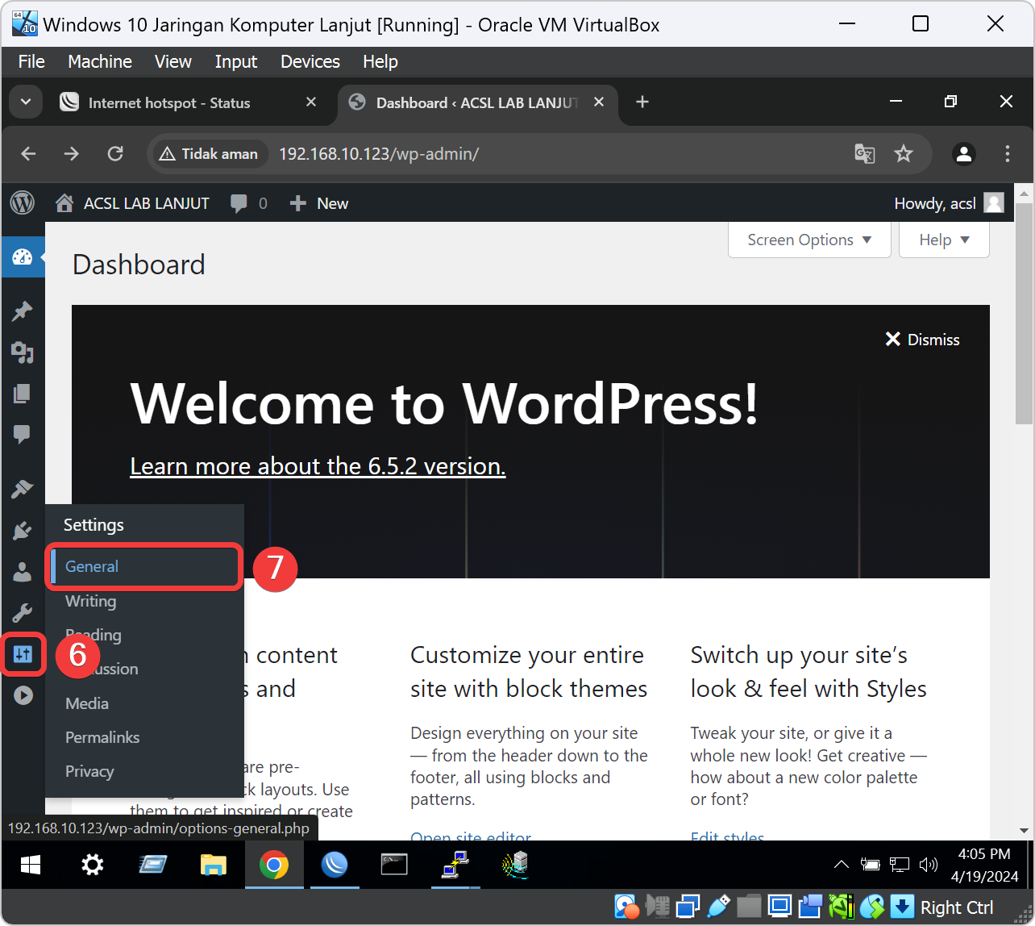Open the New content menu
The image size is (1035, 926).
click(319, 203)
